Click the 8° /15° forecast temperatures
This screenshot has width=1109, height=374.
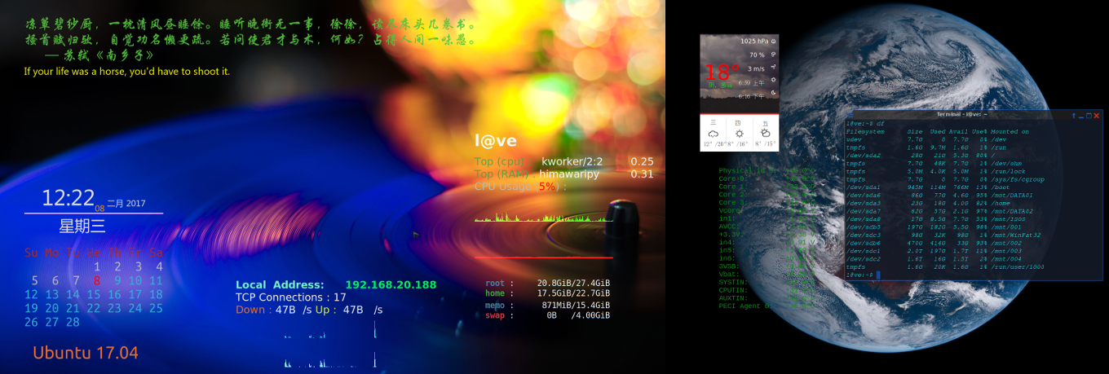click(x=766, y=143)
